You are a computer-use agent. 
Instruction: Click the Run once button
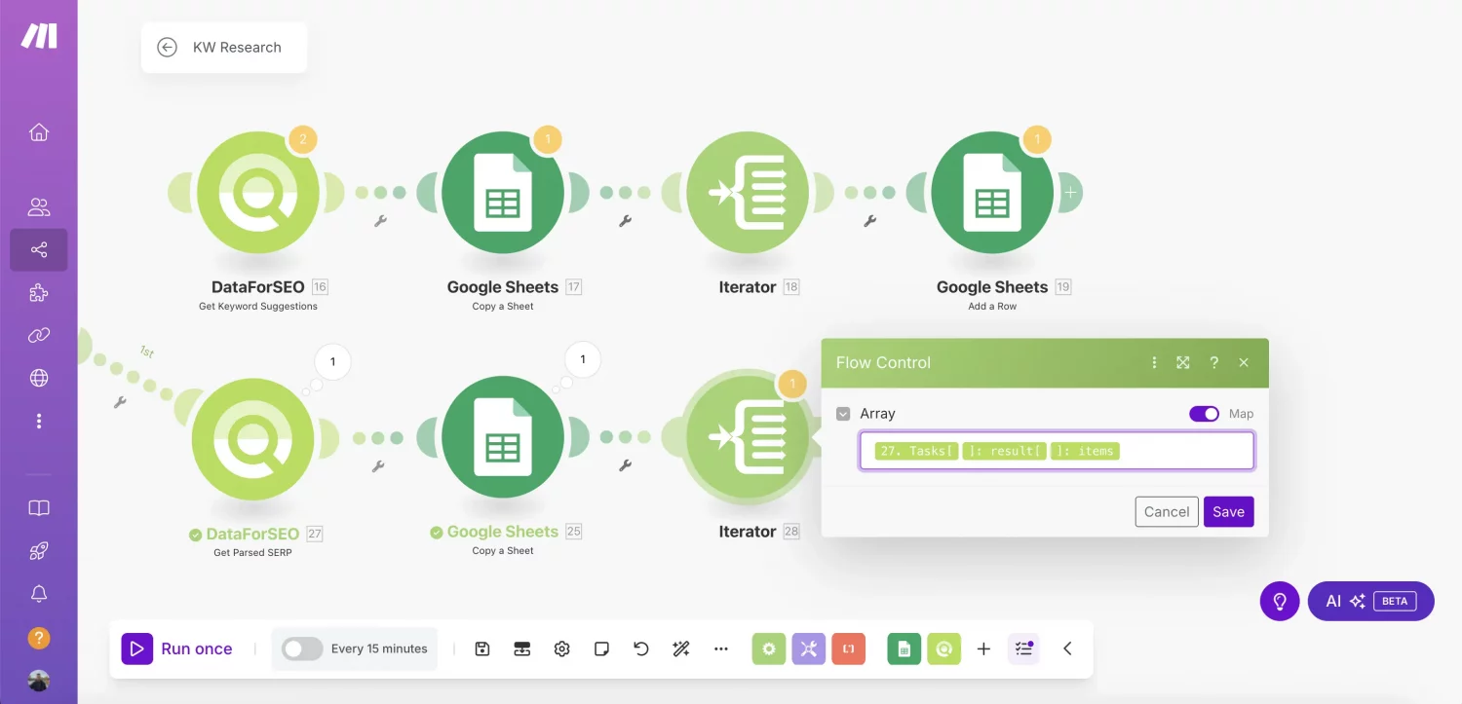click(x=177, y=648)
